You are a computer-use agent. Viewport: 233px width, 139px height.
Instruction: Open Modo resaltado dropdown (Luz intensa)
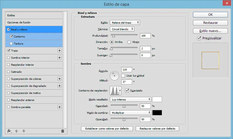point(131,99)
